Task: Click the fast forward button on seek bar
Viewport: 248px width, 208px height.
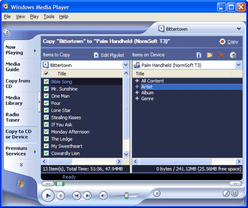Action: coord(235,184)
